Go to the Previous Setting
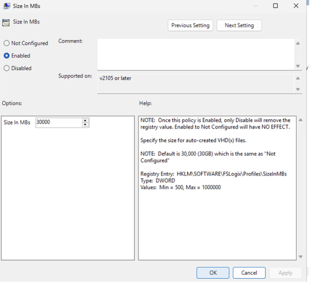The width and height of the screenshot is (310, 282). point(190,25)
